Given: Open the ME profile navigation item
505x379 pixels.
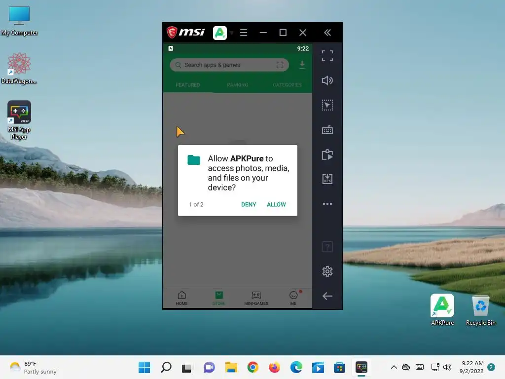Looking at the screenshot, I should [x=293, y=298].
